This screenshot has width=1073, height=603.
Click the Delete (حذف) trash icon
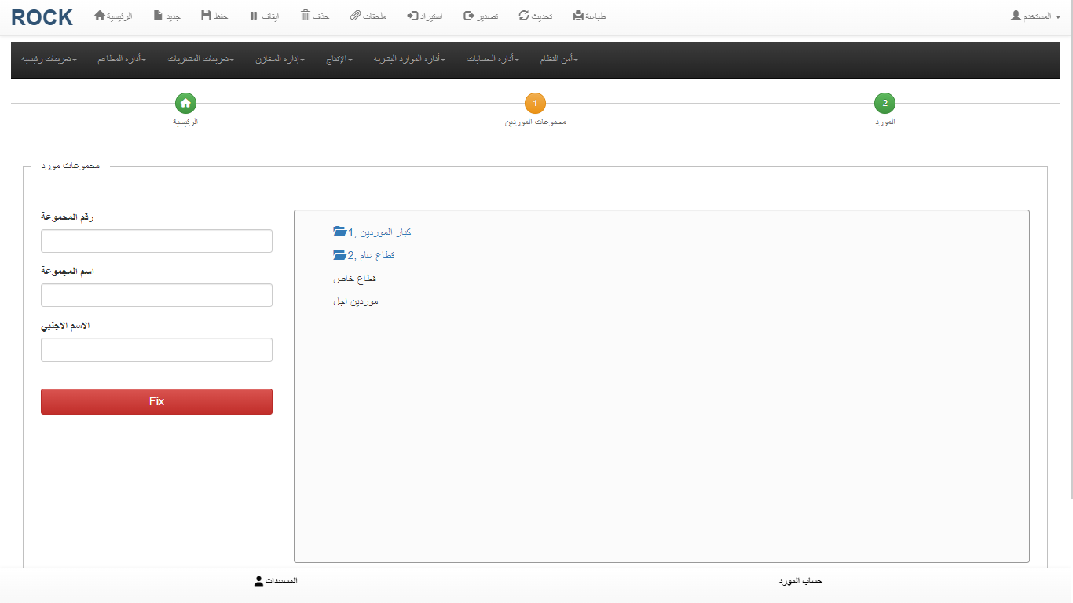point(306,16)
